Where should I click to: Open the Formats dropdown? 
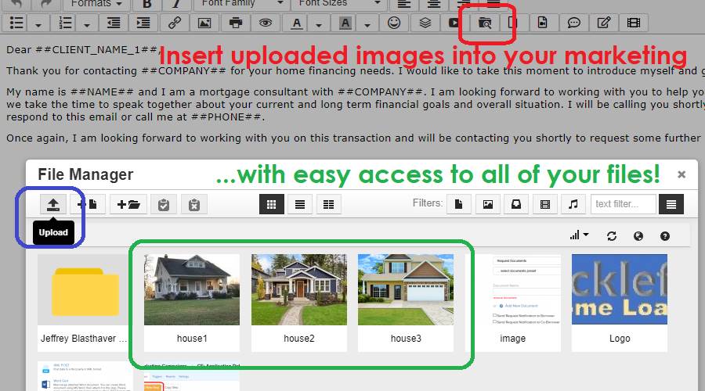pyautogui.click(x=96, y=4)
